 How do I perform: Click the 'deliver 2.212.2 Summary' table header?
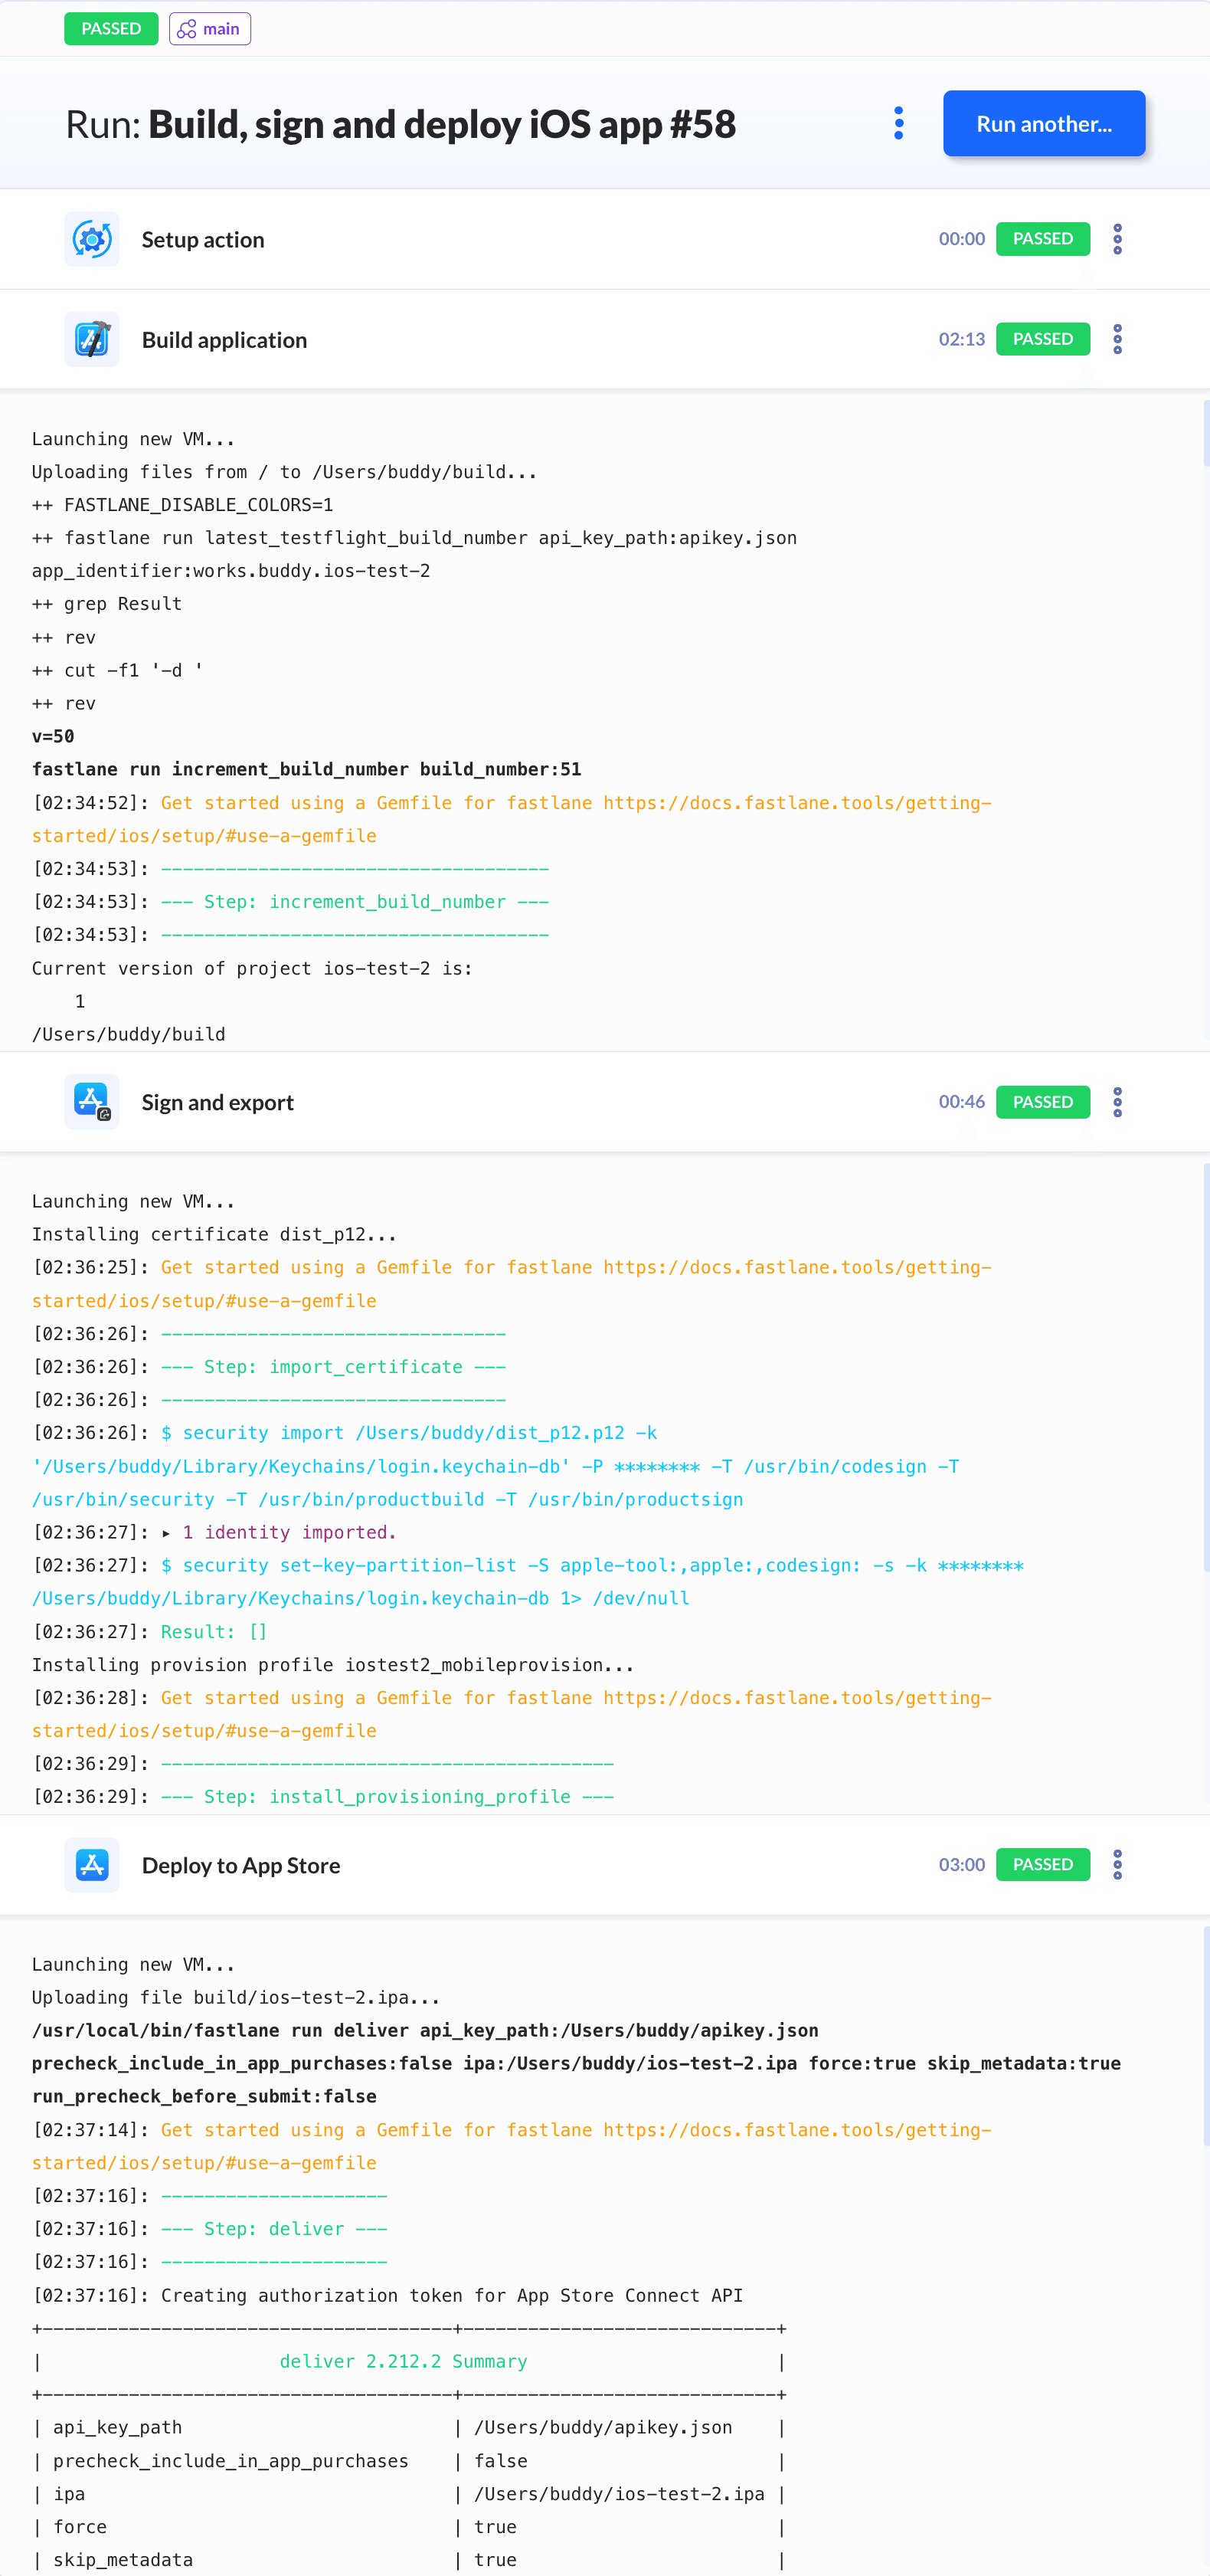pos(404,2361)
